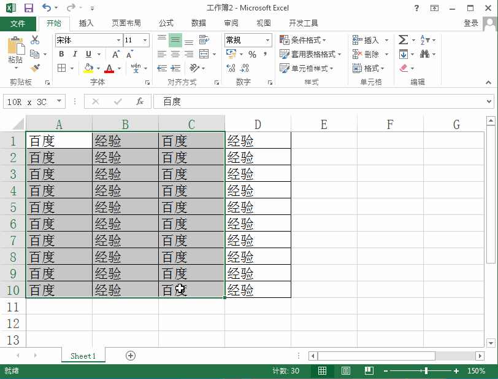498x379 pixels.
Task: Toggle underline formatting
Action: click(x=88, y=54)
